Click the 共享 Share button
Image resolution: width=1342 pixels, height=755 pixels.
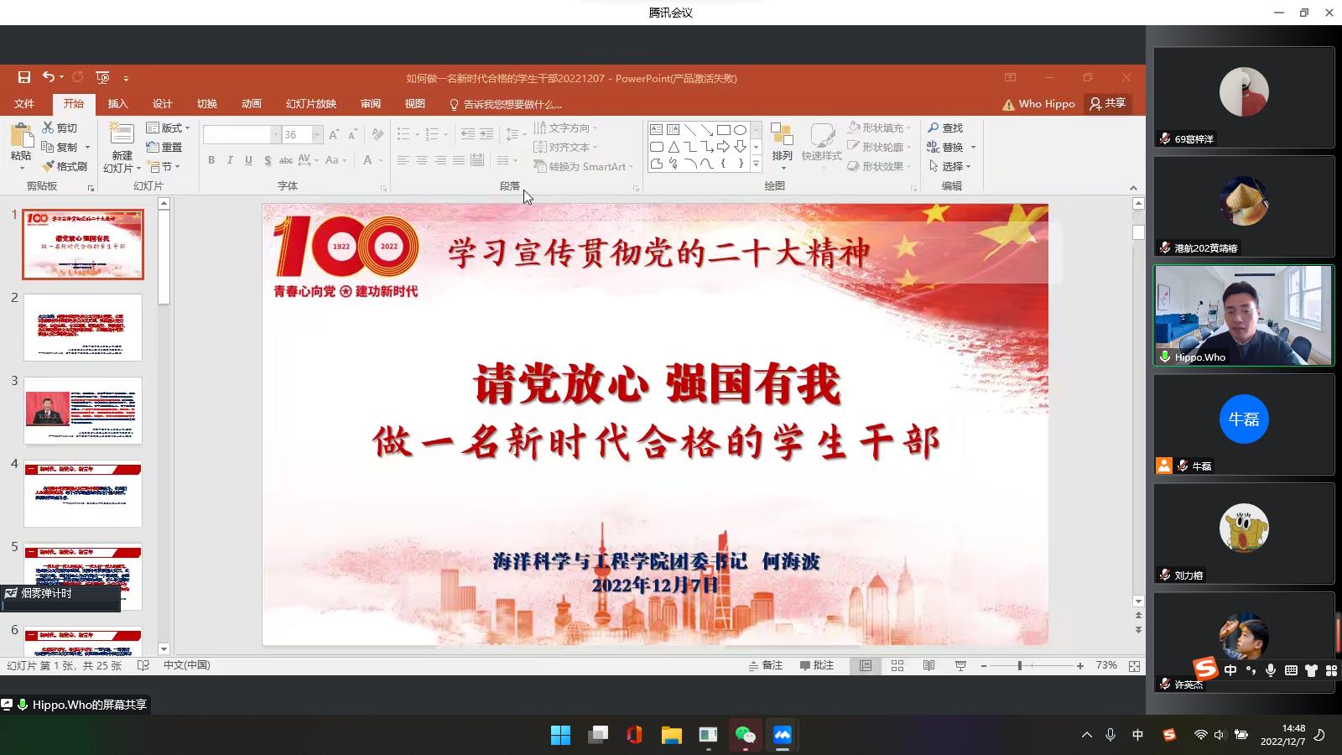[1107, 103]
